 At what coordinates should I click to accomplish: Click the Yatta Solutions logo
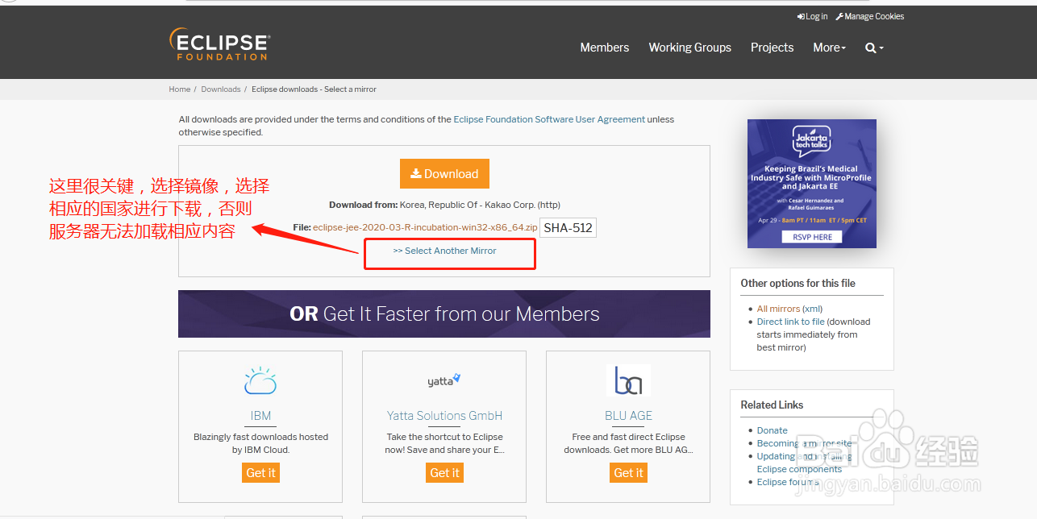point(444,380)
